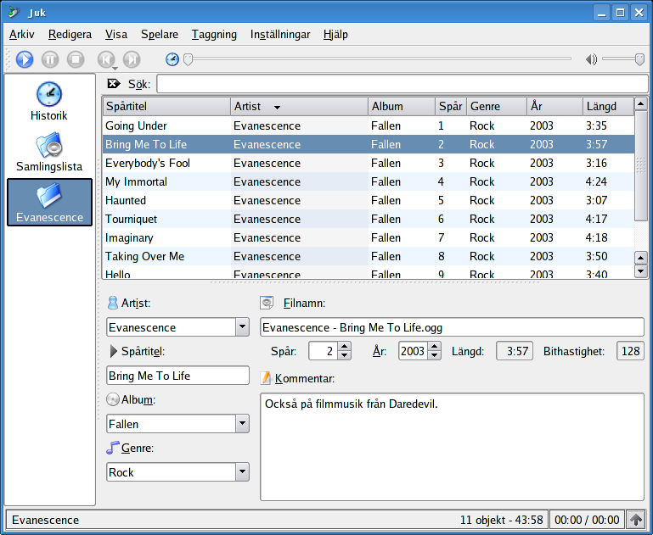Click the playback position slider track
This screenshot has height=535, width=653.
[x=382, y=59]
